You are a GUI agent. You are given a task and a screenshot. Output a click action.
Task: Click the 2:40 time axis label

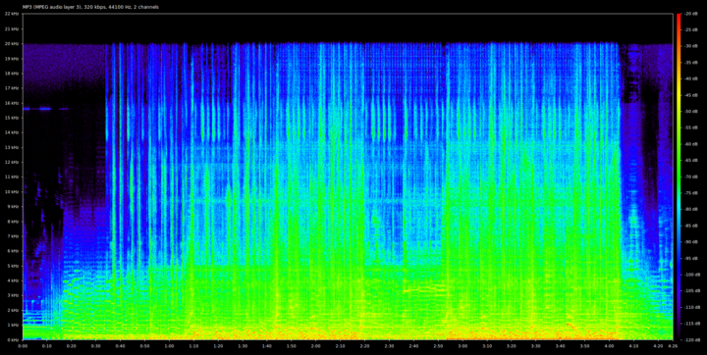point(413,346)
